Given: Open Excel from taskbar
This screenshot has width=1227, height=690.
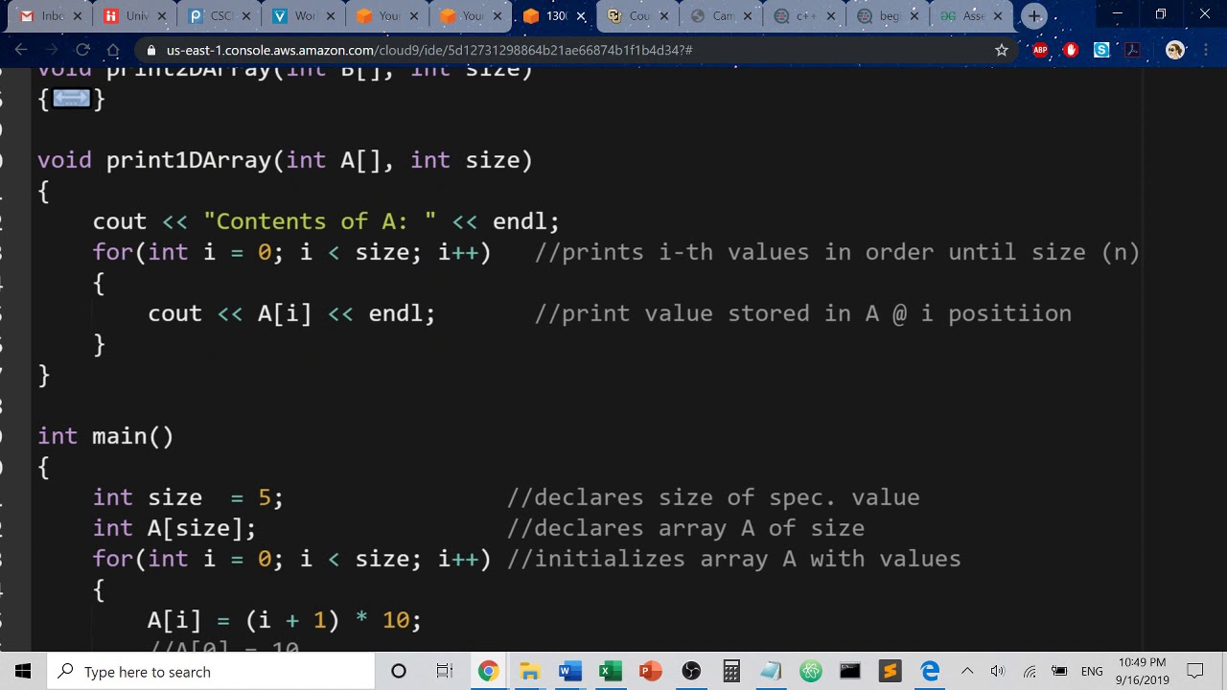Looking at the screenshot, I should coord(611,671).
